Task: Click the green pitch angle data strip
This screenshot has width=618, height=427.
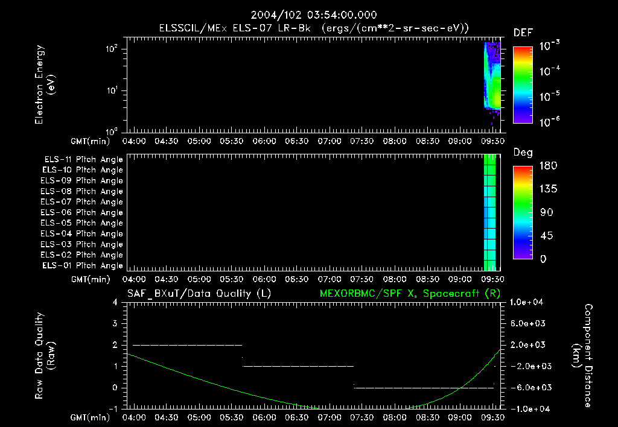Action: click(490, 212)
